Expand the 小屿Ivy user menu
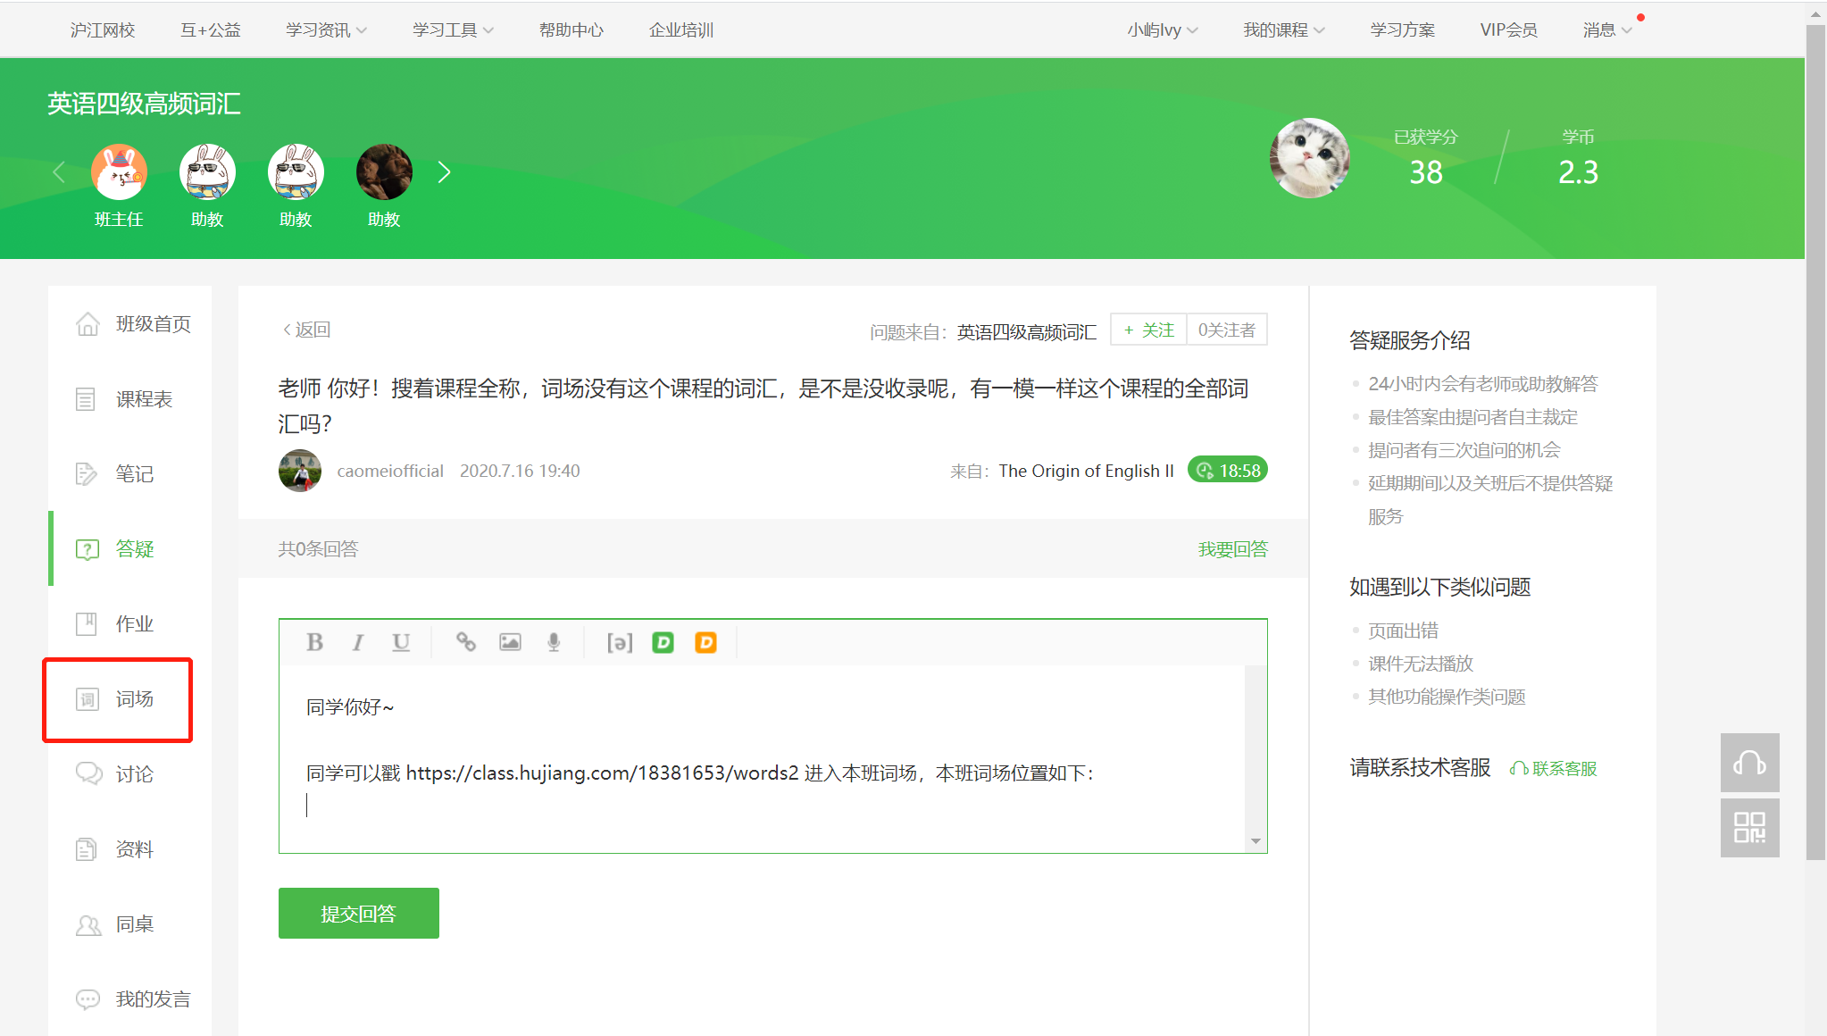The height and width of the screenshot is (1036, 1827). click(1162, 30)
